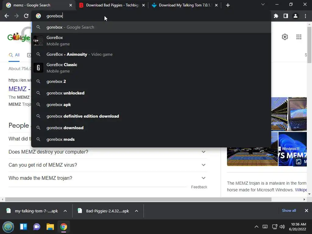312x234 pixels.
Task: Choose GoreBox - Animosity video game suggestion
Action: click(x=151, y=54)
